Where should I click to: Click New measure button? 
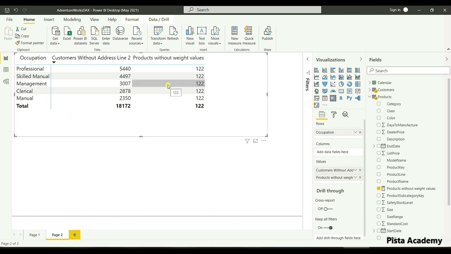point(235,36)
